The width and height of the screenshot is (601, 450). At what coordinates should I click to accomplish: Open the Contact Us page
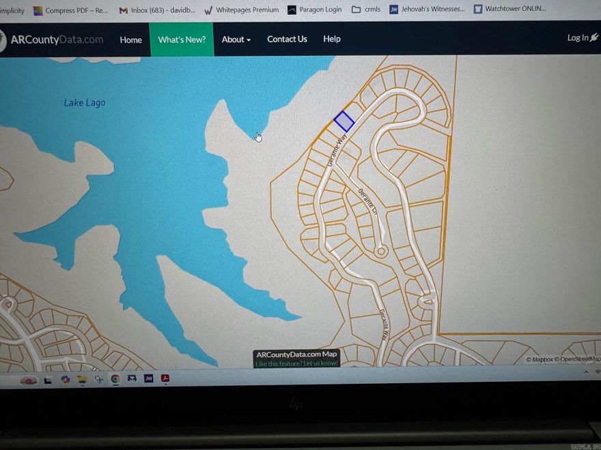click(287, 40)
